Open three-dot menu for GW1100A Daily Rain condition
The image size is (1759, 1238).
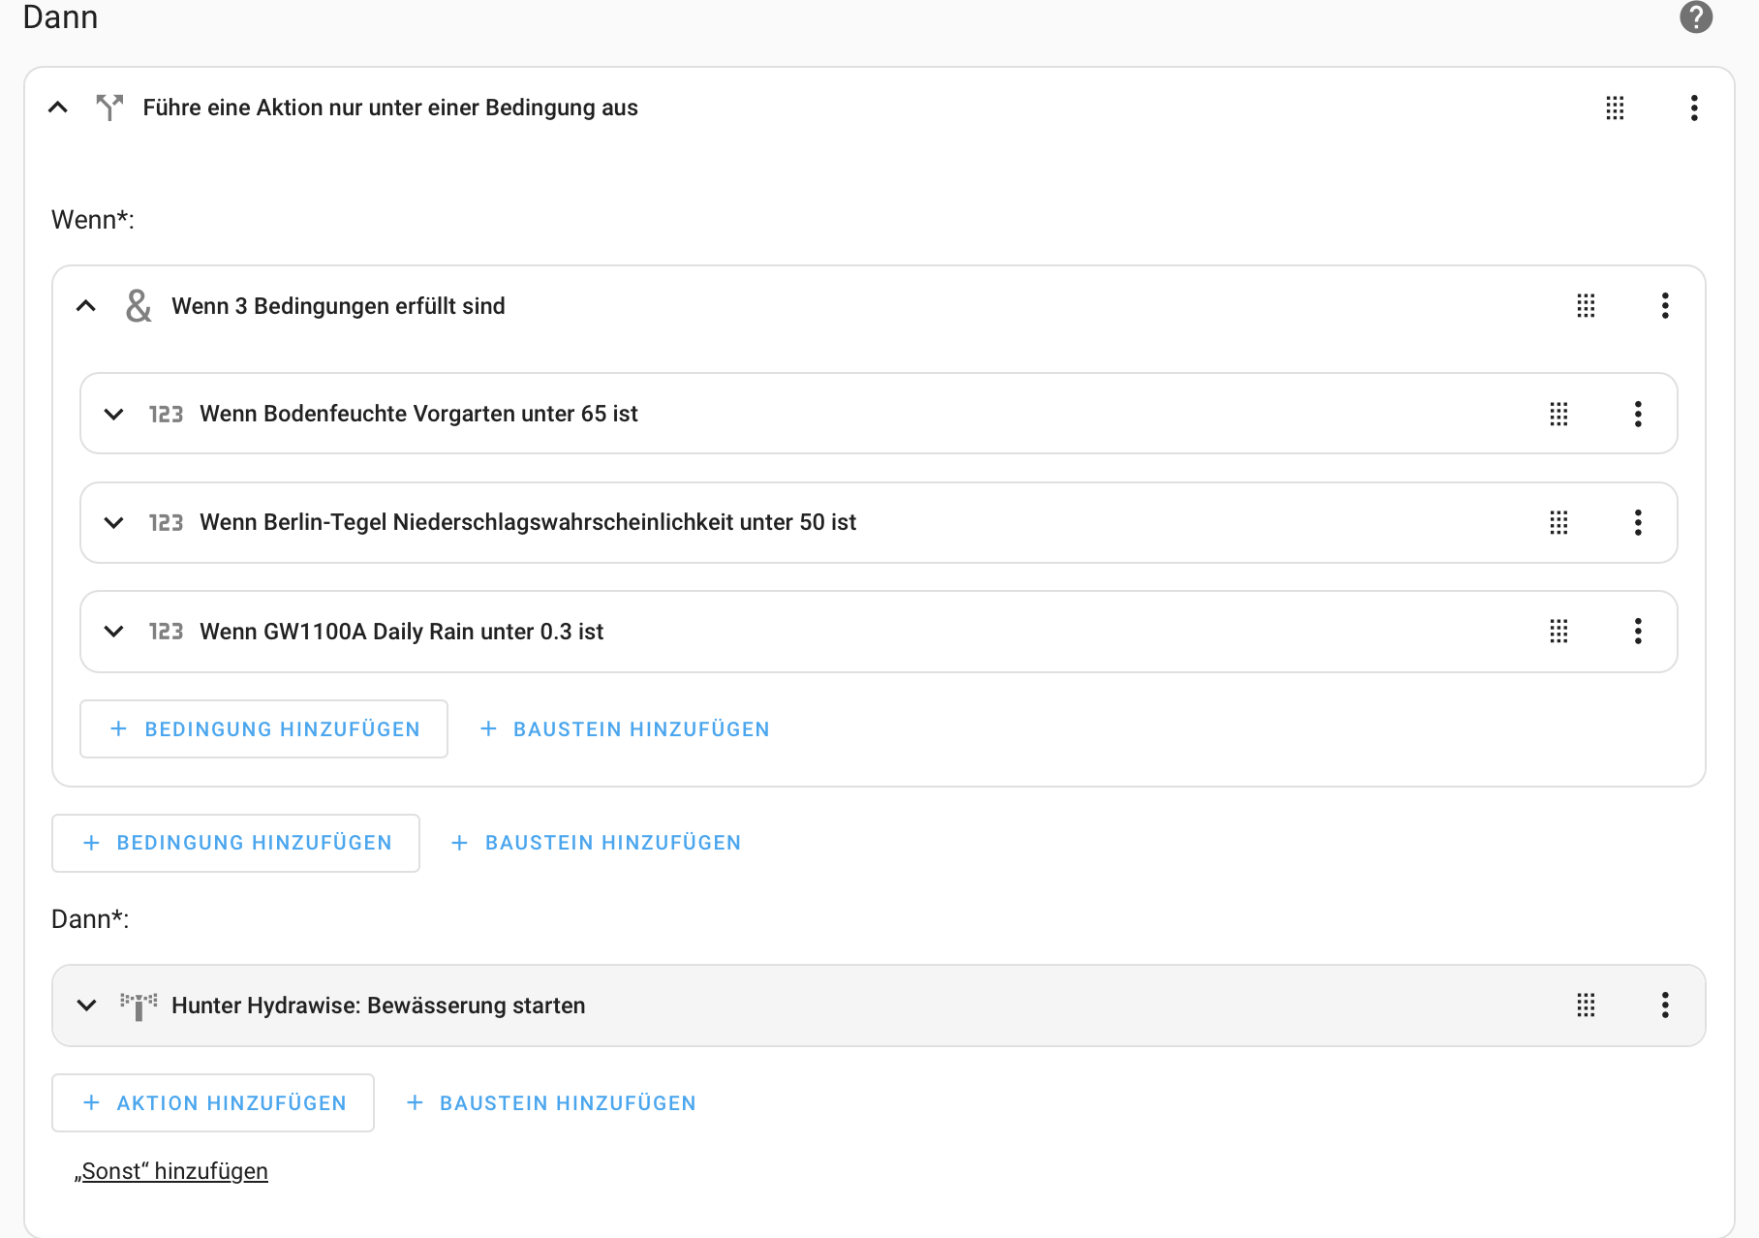1637,632
